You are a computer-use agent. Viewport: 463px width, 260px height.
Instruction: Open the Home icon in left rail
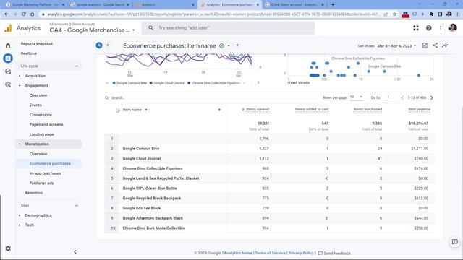(x=8, y=45)
